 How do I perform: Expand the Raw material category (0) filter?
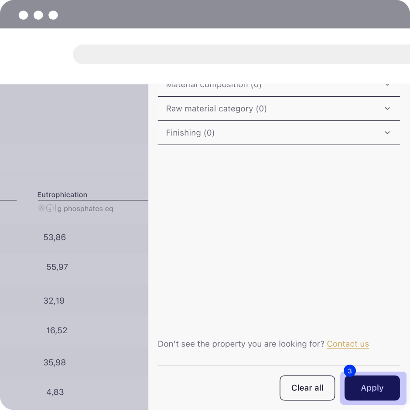pyautogui.click(x=279, y=109)
